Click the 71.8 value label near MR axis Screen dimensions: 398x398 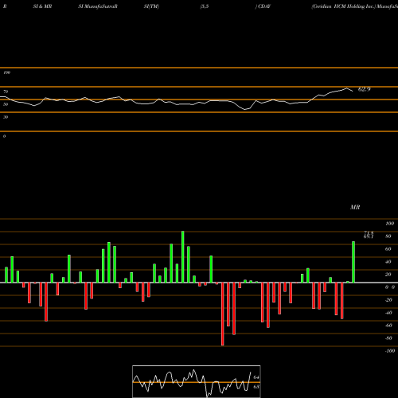[369, 233]
